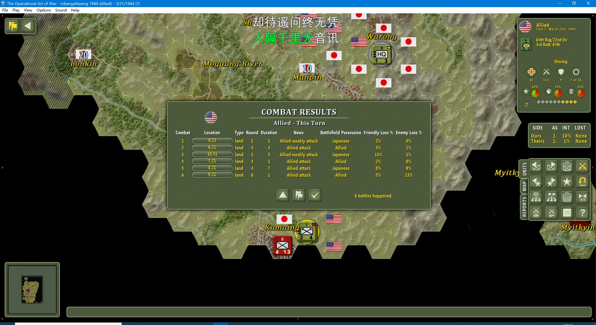Jump to combat location 9,23
596x325 pixels.
click(x=212, y=141)
